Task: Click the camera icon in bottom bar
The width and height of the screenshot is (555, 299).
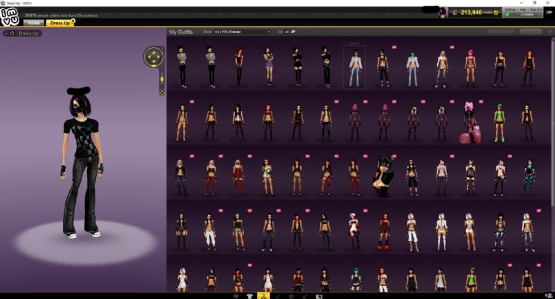Action: 319,296
